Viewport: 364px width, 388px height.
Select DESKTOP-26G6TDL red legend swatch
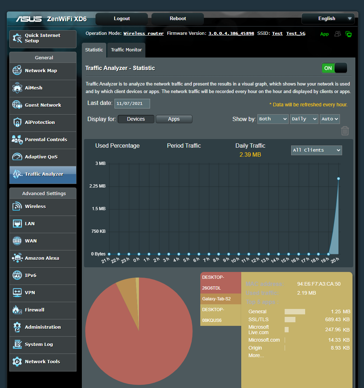click(220, 283)
